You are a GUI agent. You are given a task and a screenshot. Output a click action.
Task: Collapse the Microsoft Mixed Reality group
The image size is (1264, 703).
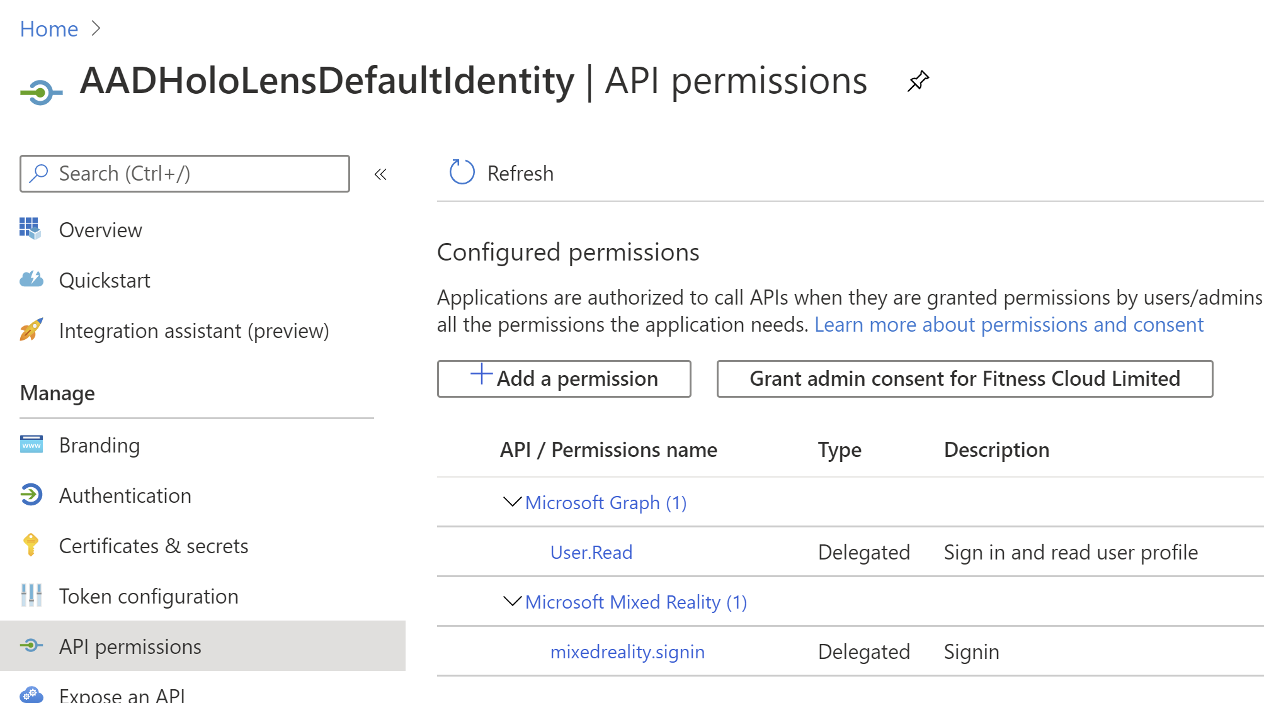[513, 602]
